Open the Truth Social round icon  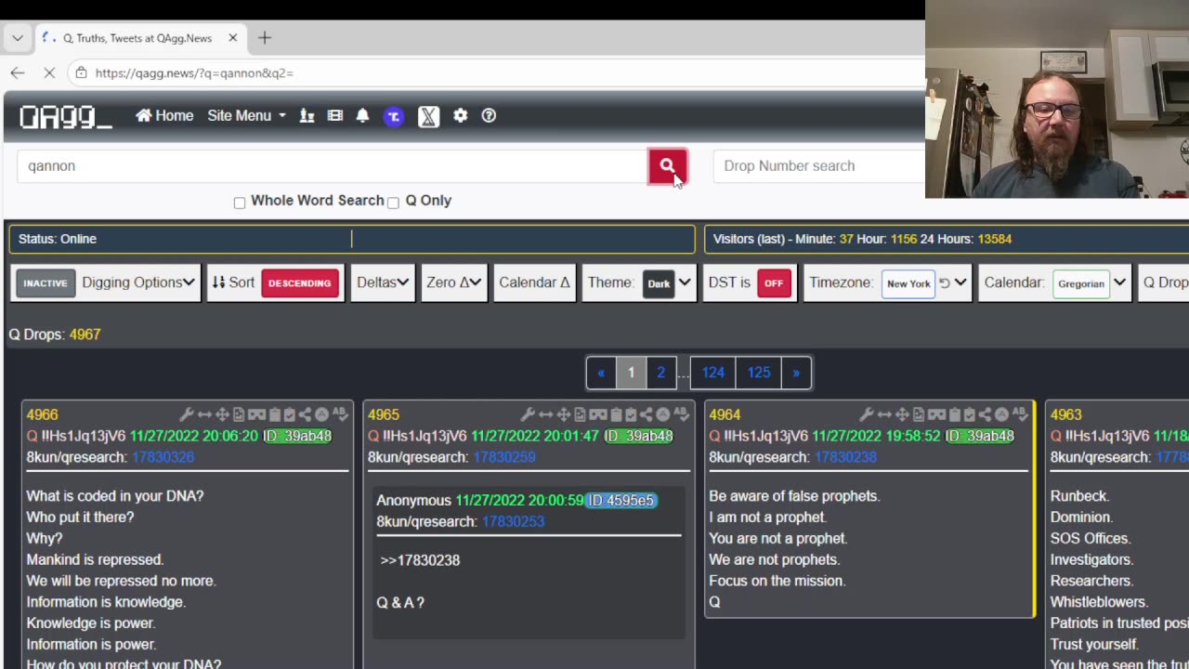[x=394, y=116]
